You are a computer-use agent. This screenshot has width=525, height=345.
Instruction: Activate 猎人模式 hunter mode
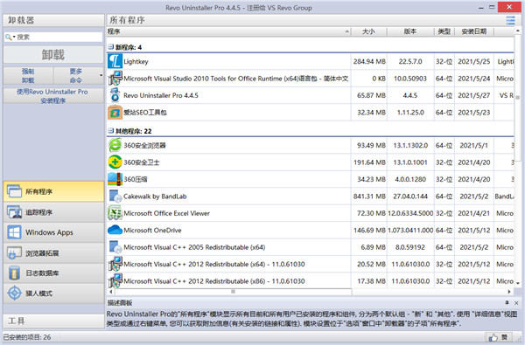(53, 293)
